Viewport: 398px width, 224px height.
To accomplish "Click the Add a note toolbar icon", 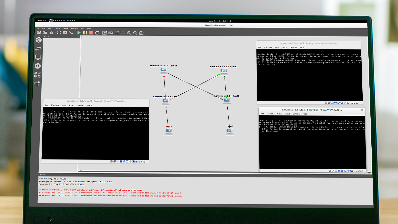I will [104, 33].
